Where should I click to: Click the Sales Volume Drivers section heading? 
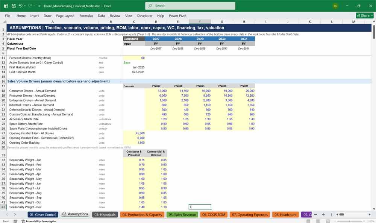(58, 81)
